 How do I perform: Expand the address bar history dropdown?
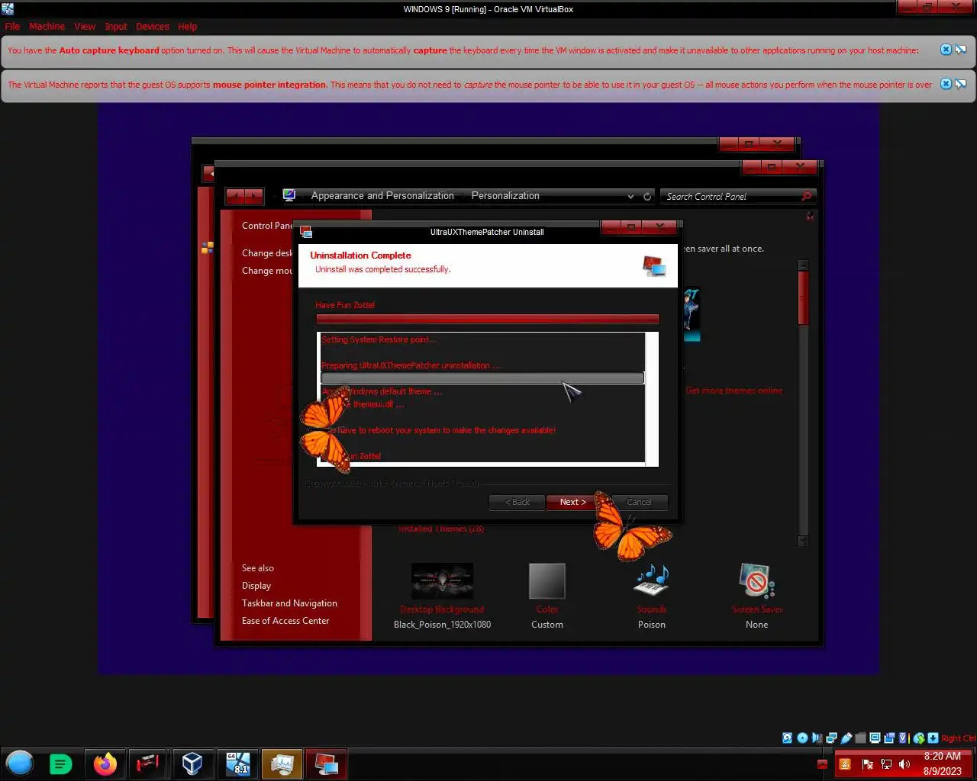(x=630, y=196)
